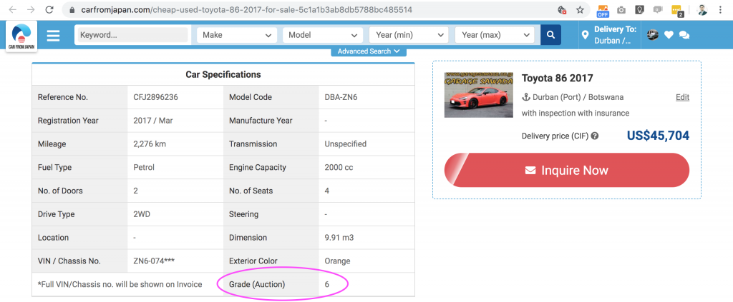Open Chrome's three-dot menu

[720, 10]
